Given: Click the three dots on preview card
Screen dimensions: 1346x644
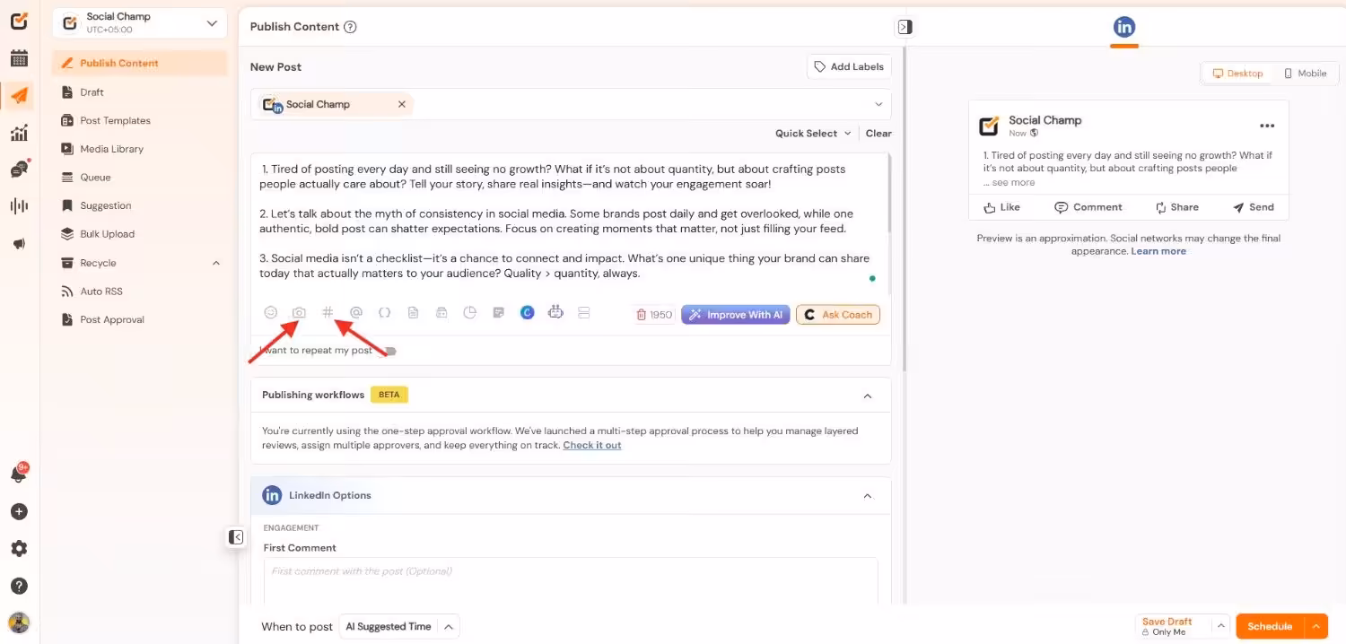Looking at the screenshot, I should 1266,126.
